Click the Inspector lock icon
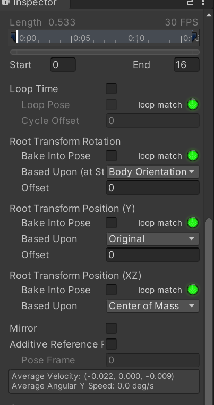Viewport: 214px width, 405px height. [190, 2]
